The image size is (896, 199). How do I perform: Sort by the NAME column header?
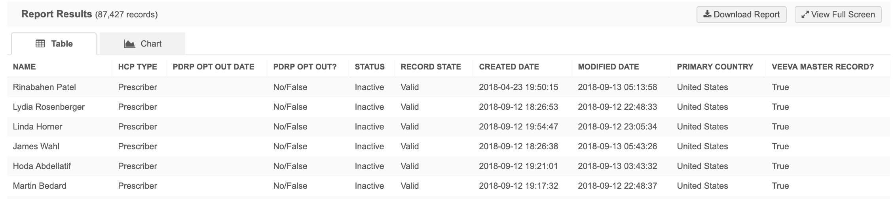tap(24, 67)
